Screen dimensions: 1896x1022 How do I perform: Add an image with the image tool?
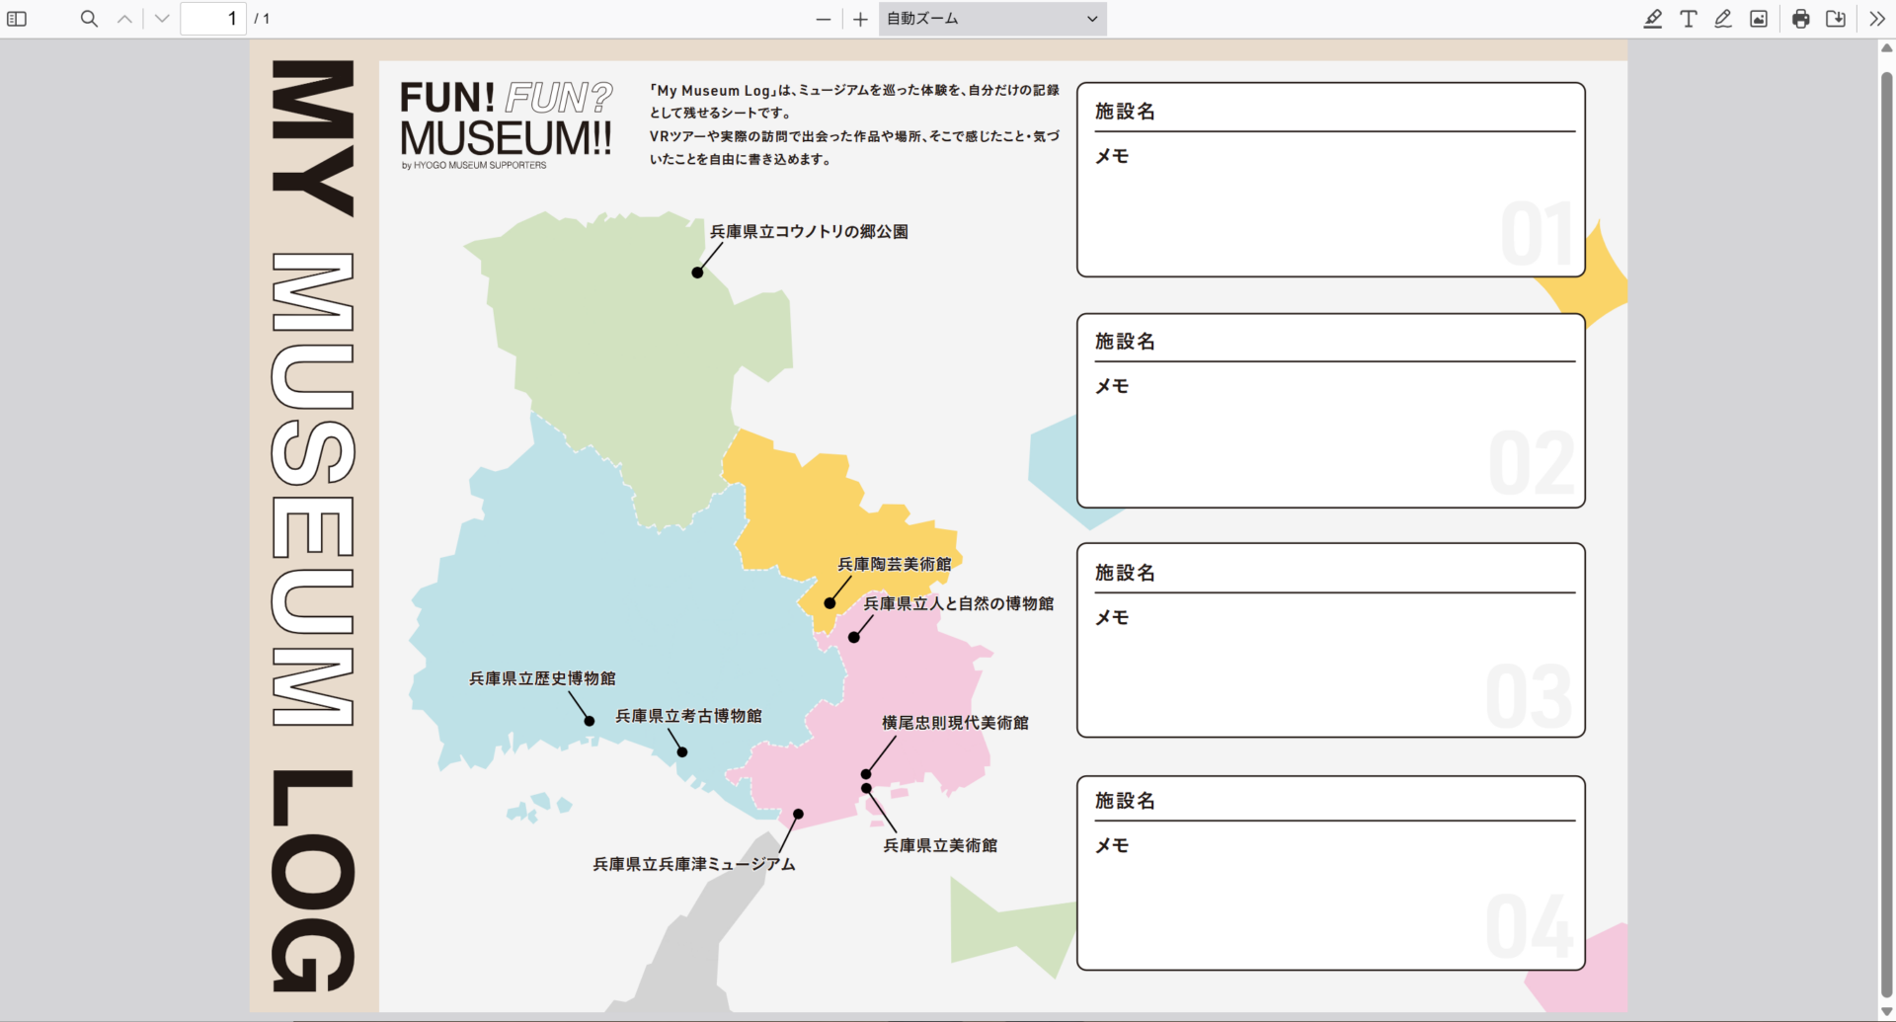click(1759, 19)
